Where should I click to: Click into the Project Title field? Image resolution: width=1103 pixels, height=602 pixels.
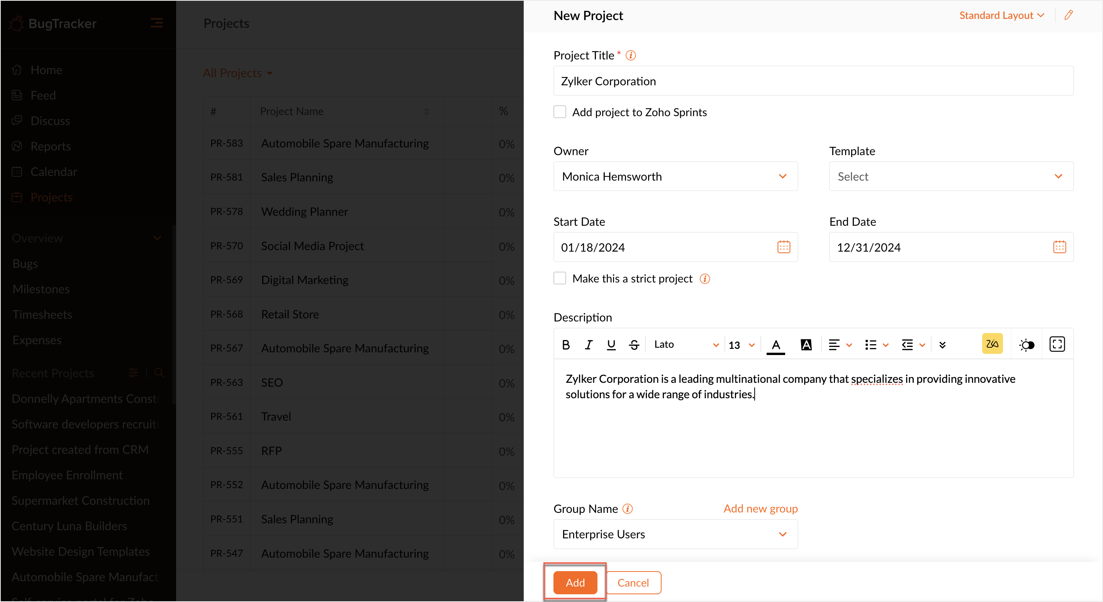[x=813, y=81]
